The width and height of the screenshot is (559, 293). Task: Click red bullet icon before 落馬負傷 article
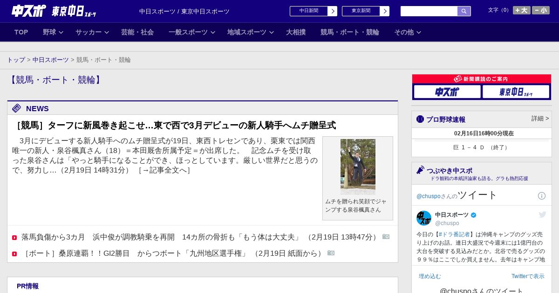pyautogui.click(x=14, y=238)
